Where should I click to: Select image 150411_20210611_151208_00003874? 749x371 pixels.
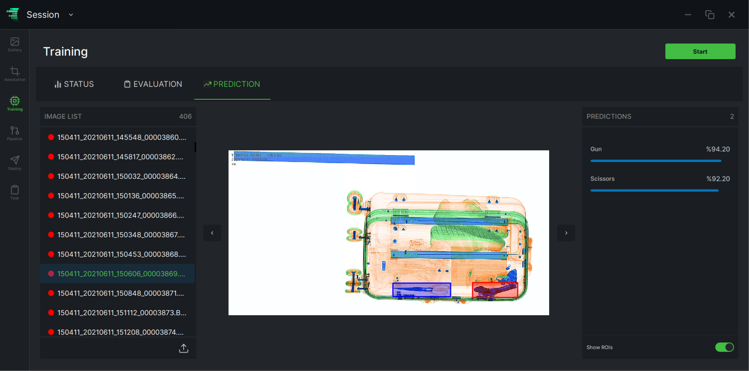pos(118,331)
